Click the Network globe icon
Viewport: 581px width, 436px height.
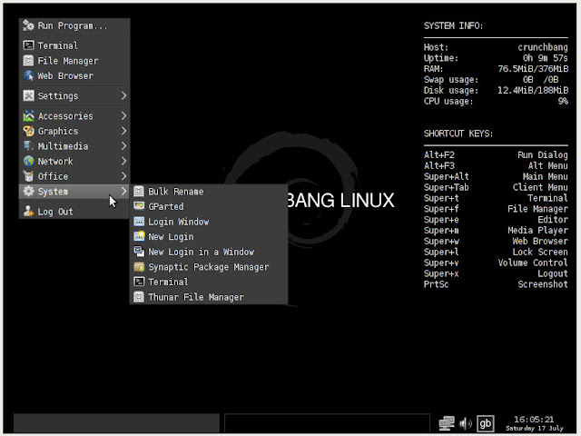(28, 161)
